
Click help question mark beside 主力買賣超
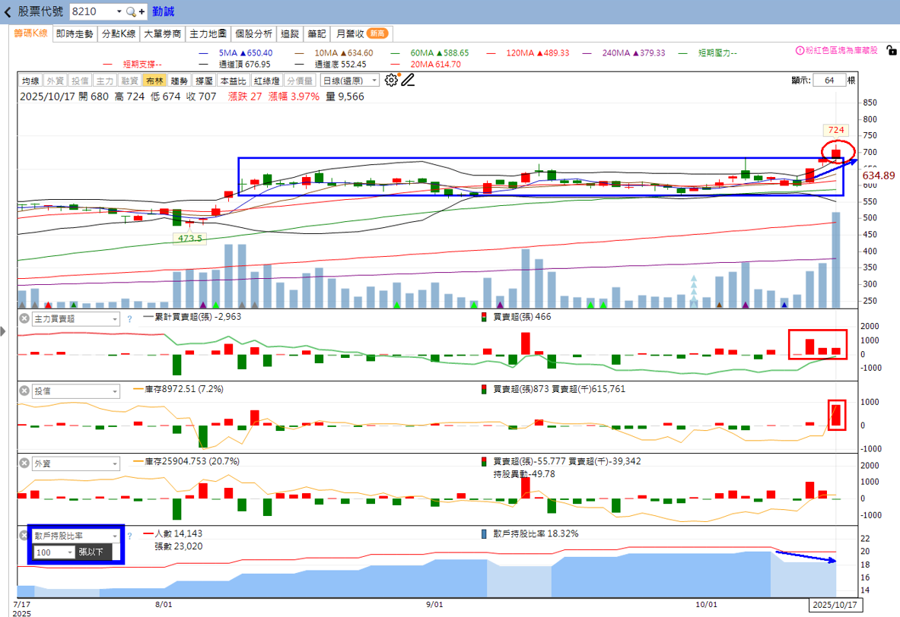(130, 319)
